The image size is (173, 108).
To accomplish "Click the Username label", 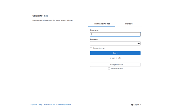I will tap(94, 30).
